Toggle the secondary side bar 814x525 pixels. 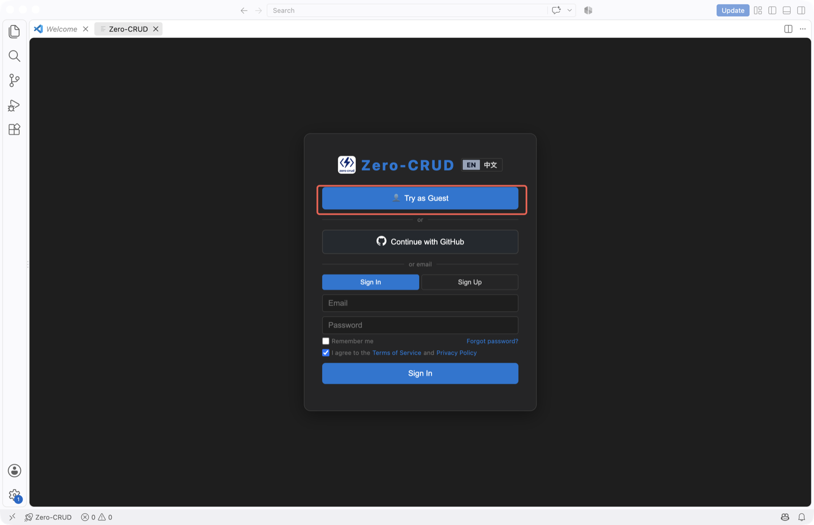pyautogui.click(x=801, y=10)
